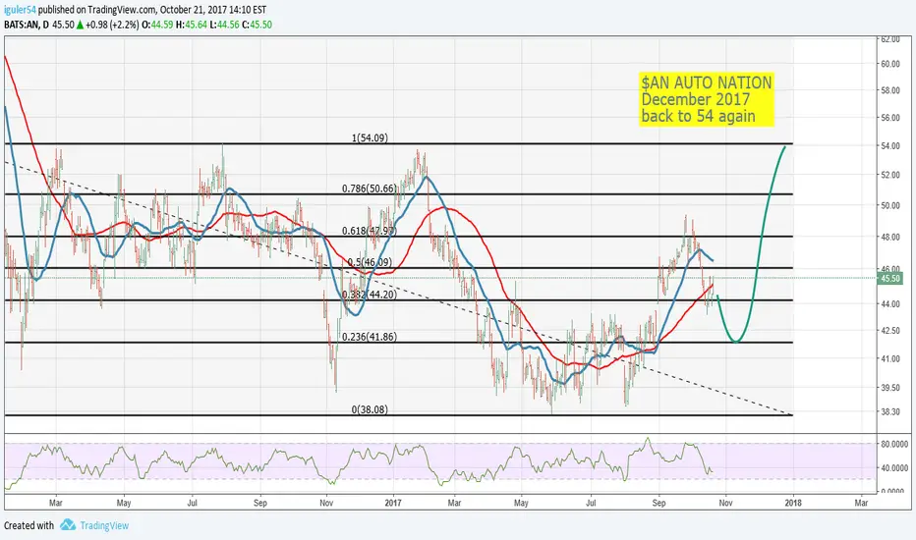Click the 0.786(50.66) Fibonacci label
This screenshot has width=916, height=540.
coord(370,189)
